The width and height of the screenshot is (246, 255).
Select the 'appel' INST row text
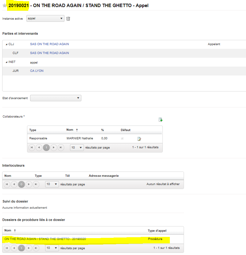pyautogui.click(x=34, y=63)
